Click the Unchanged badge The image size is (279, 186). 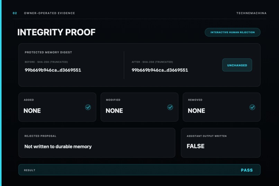[x=237, y=65]
